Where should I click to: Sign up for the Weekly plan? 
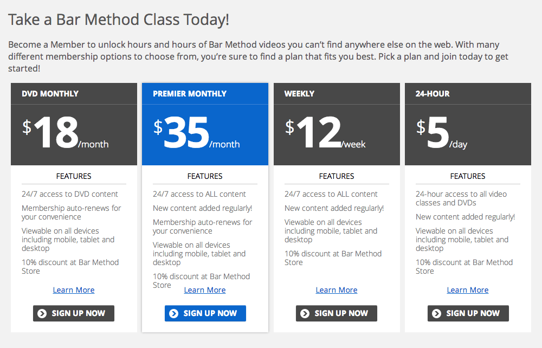337,313
